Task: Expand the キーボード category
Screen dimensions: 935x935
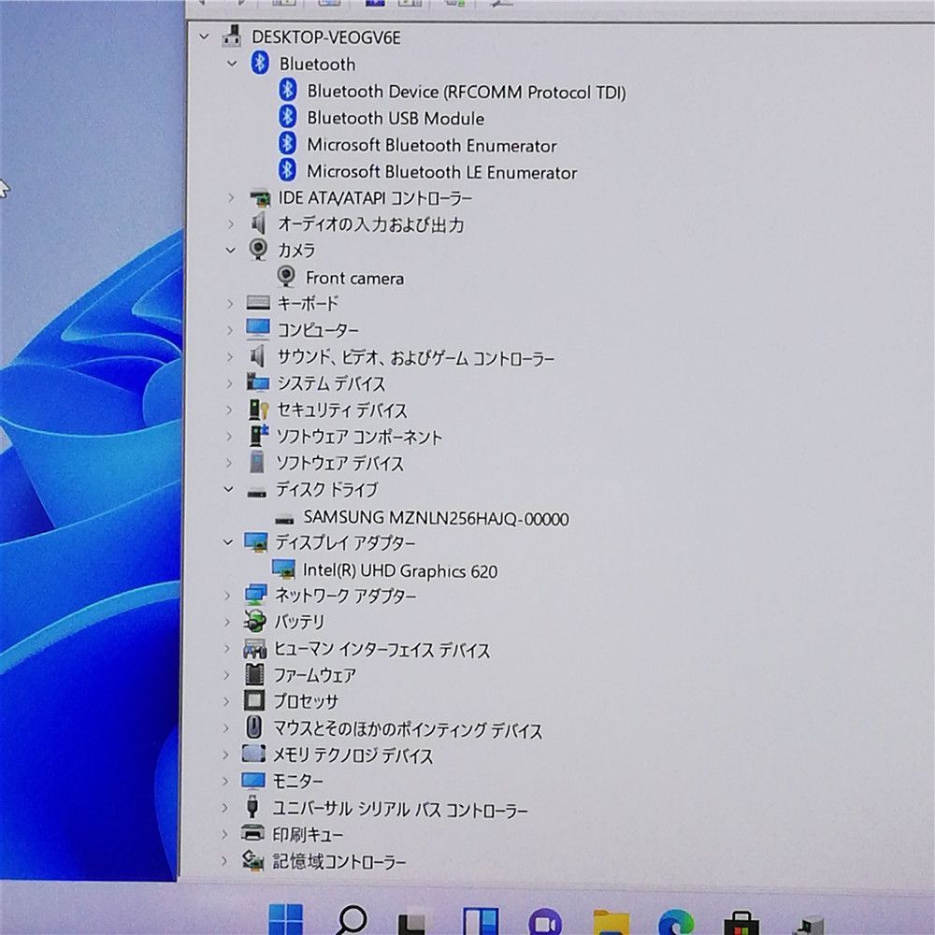Action: tap(230, 304)
